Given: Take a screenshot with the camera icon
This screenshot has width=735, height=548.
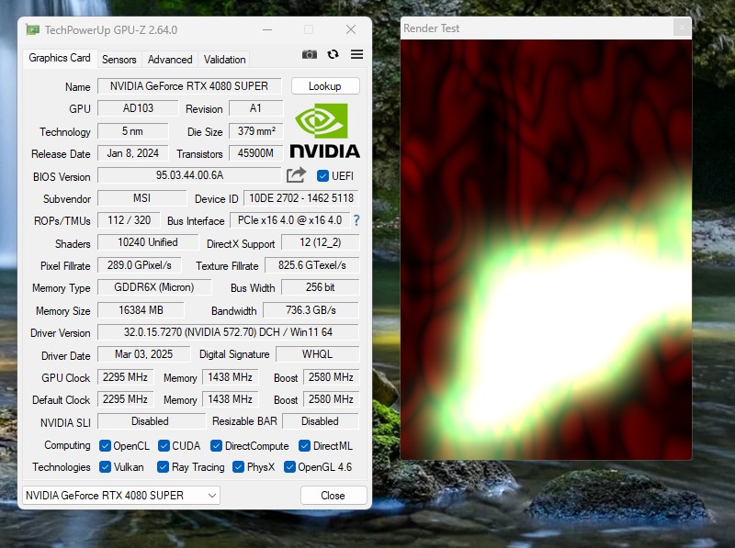Looking at the screenshot, I should click(x=310, y=54).
